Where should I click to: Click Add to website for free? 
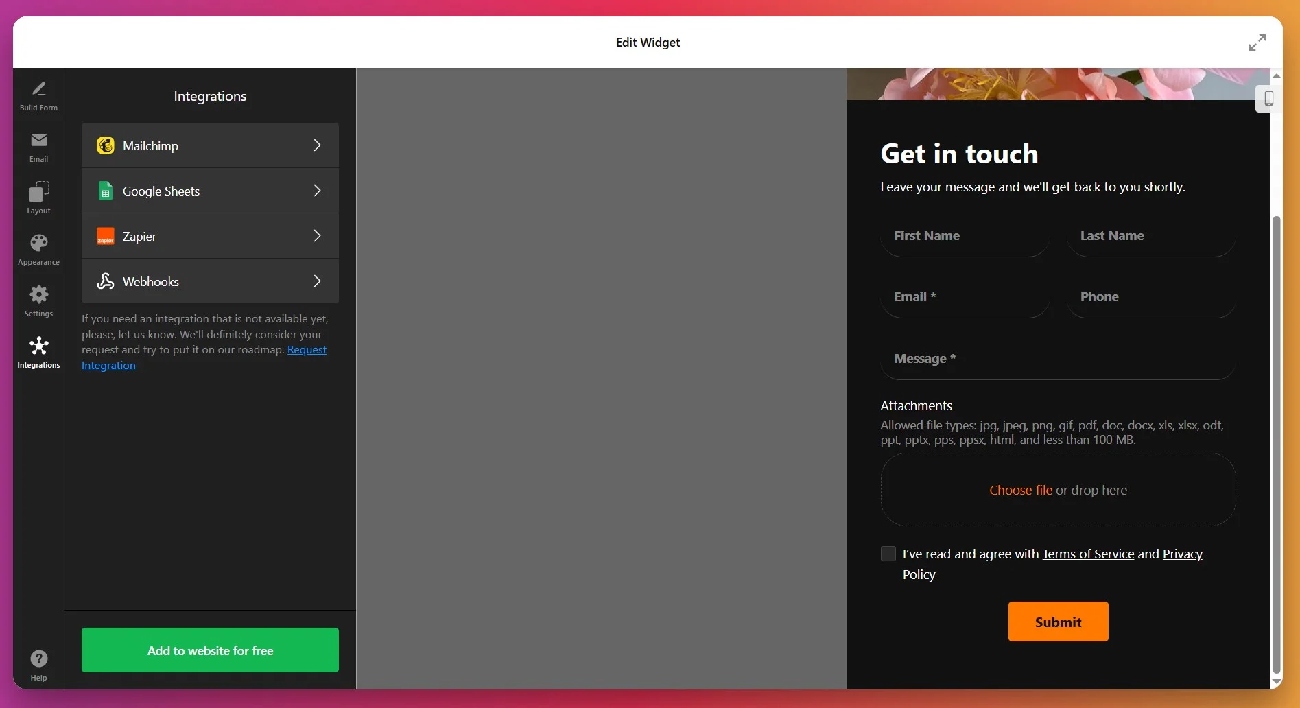point(210,650)
